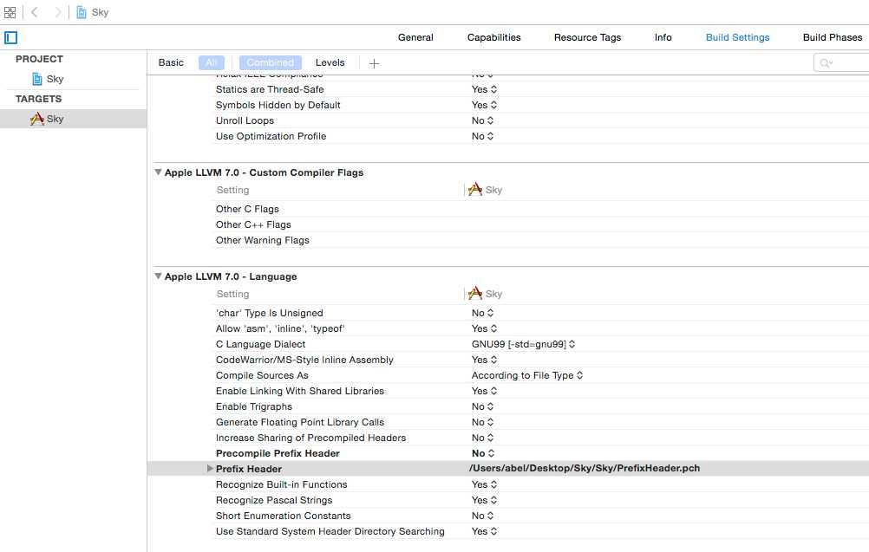Image resolution: width=869 pixels, height=552 pixels.
Task: Go forward with the right chevron
Action: click(x=57, y=12)
